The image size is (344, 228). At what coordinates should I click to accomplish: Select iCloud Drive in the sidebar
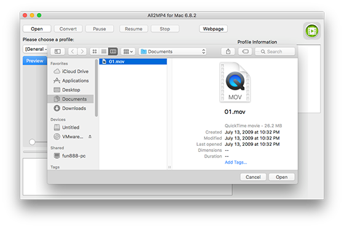click(x=71, y=71)
